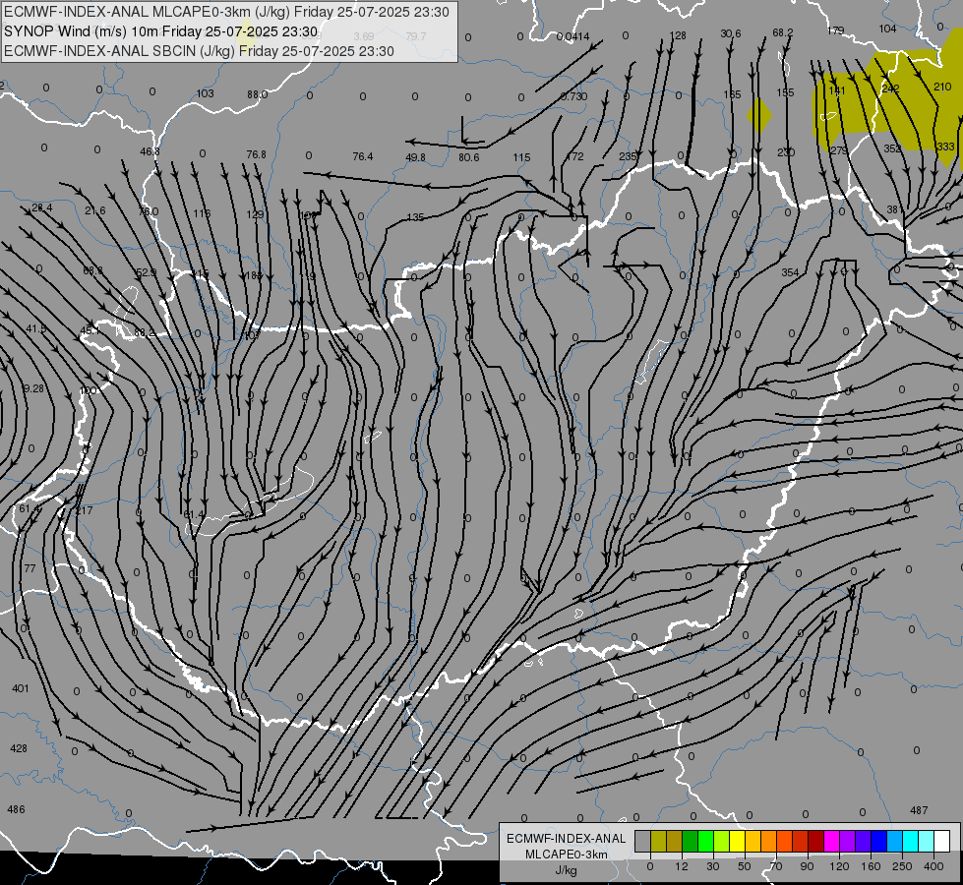Click the map value 76.8
This screenshot has height=885, width=963.
click(256, 154)
